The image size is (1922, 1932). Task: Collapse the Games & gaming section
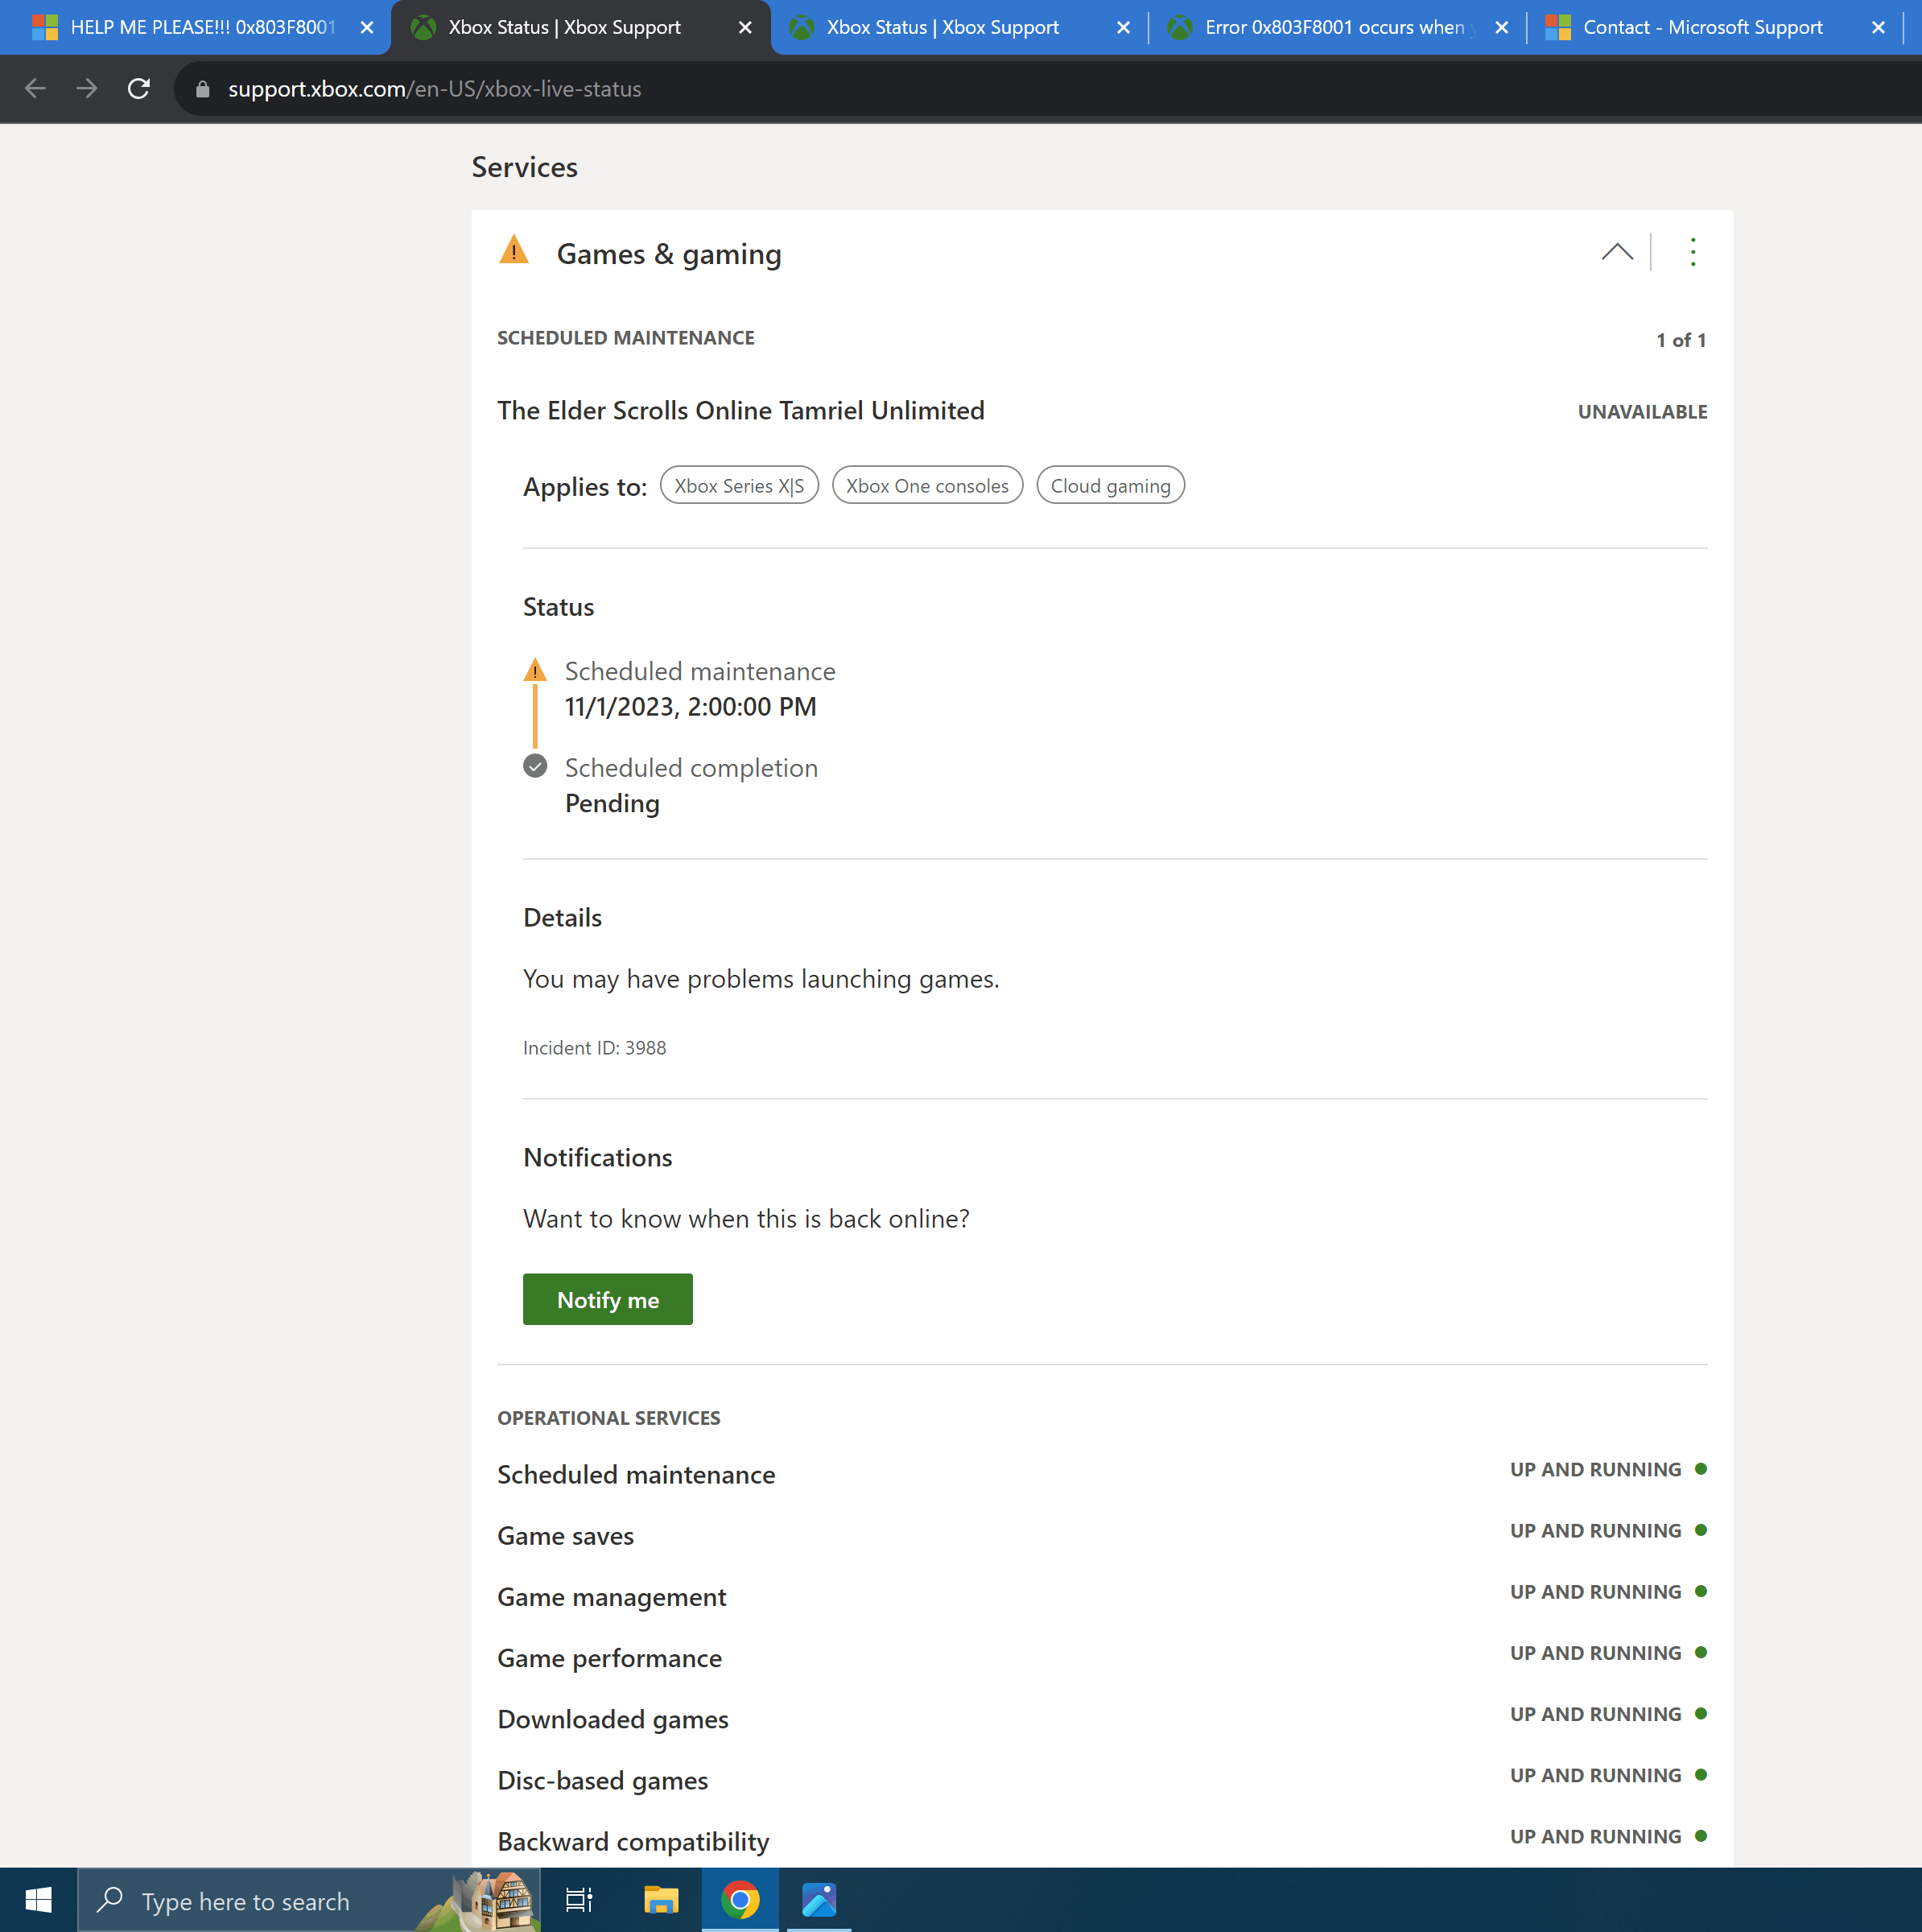(1617, 252)
